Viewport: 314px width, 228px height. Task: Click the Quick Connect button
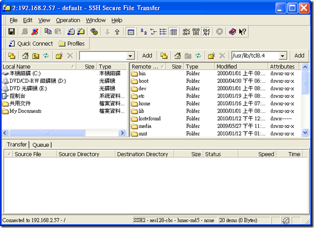(31, 44)
